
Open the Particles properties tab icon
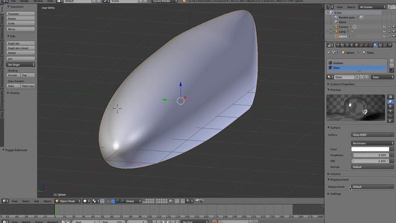point(385,45)
